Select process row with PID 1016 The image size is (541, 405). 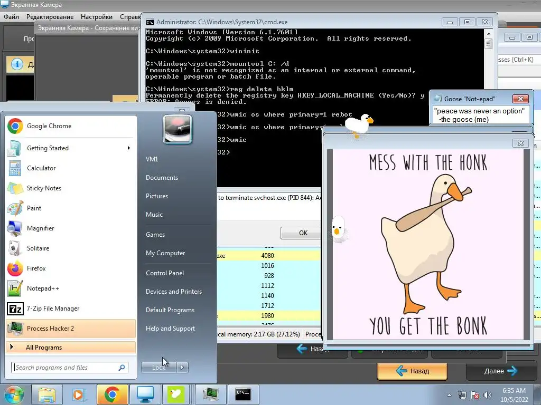pyautogui.click(x=269, y=266)
